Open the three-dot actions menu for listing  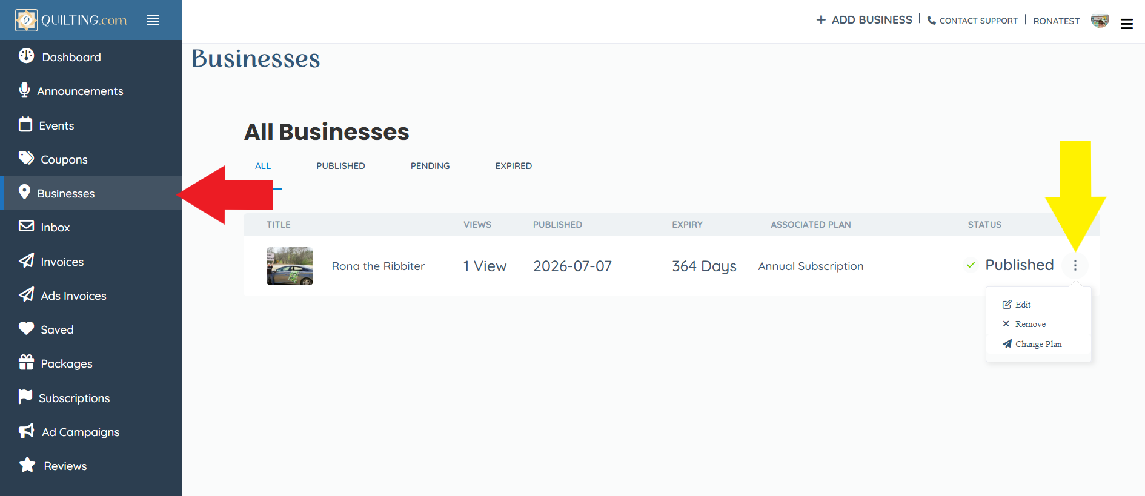click(x=1075, y=265)
